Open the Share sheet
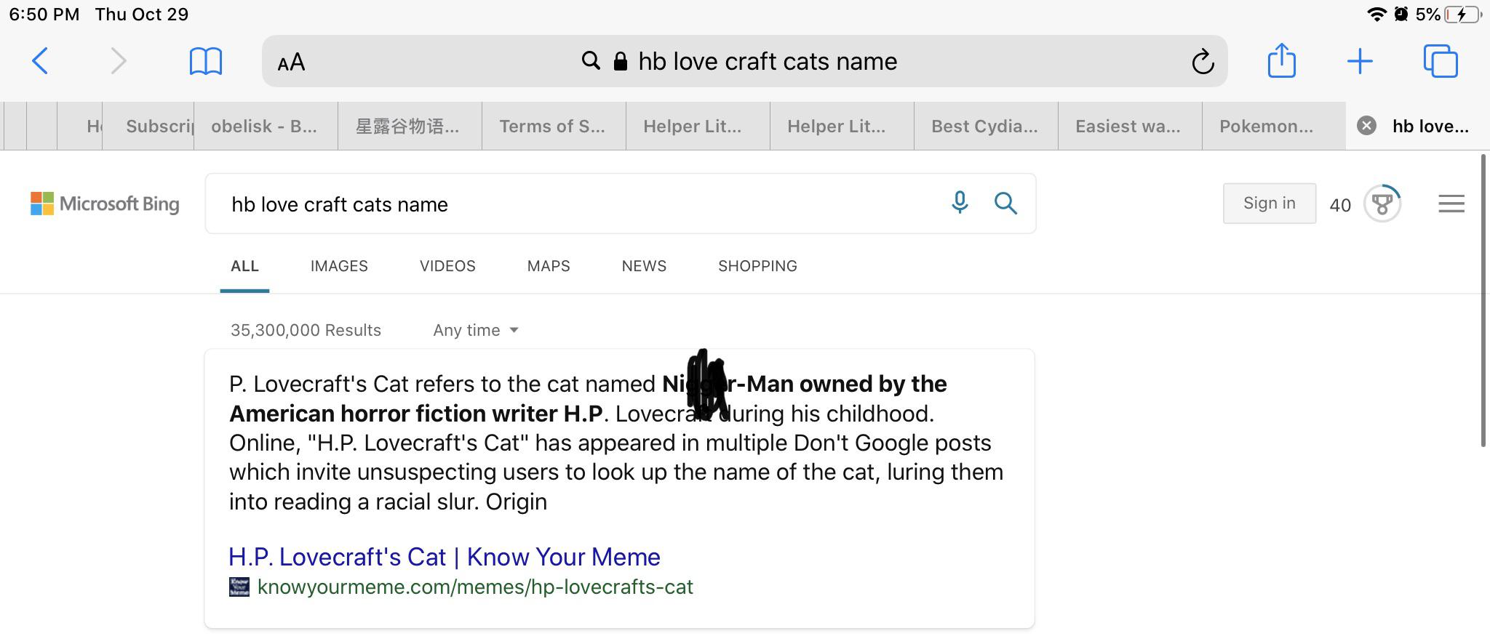The image size is (1490, 636). pyautogui.click(x=1283, y=61)
